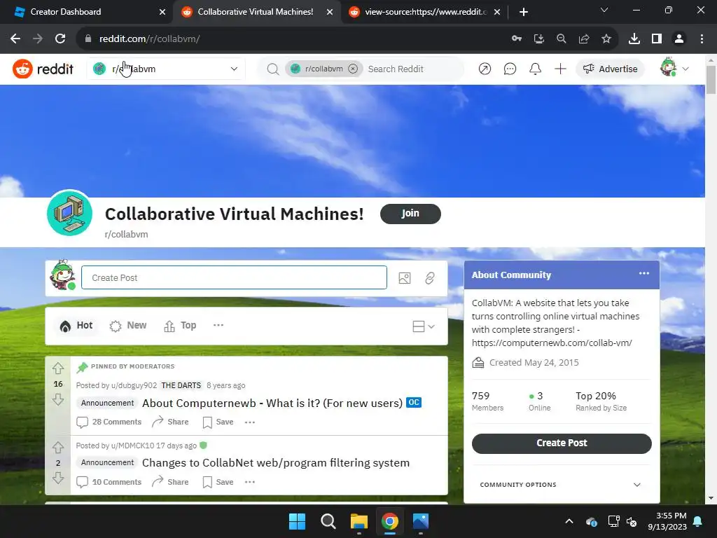The height and width of the screenshot is (538, 717).
Task: Upvote the About Computernewb post
Action: [58, 368]
